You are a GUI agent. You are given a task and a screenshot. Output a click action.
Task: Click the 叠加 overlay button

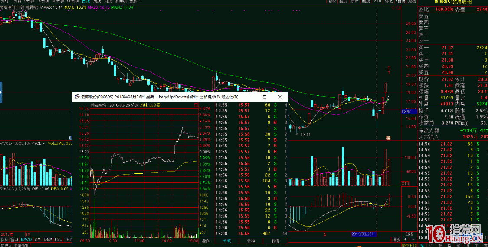(x=343, y=2)
